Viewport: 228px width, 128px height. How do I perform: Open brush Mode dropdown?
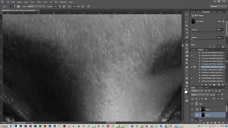(x=36, y=6)
